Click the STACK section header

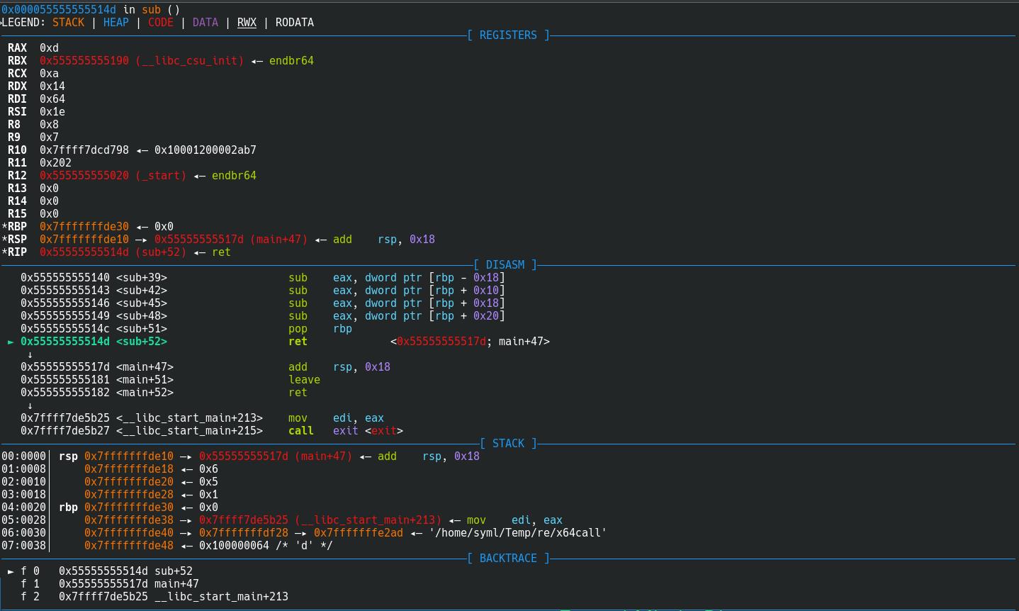pos(508,444)
